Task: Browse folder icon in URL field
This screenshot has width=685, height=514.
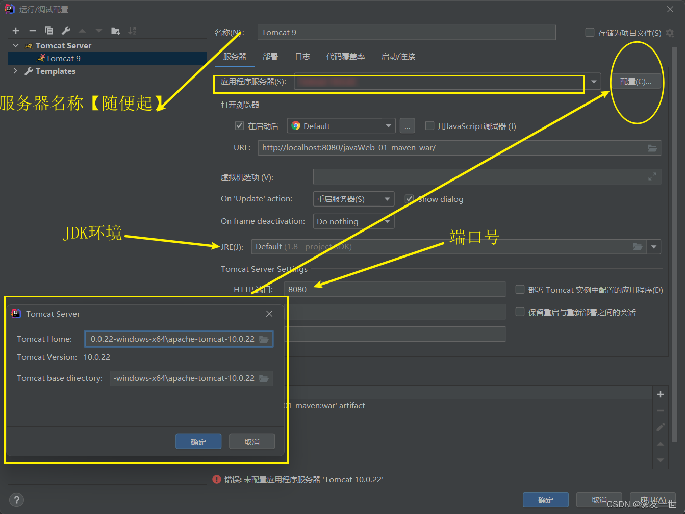Action: [x=652, y=148]
